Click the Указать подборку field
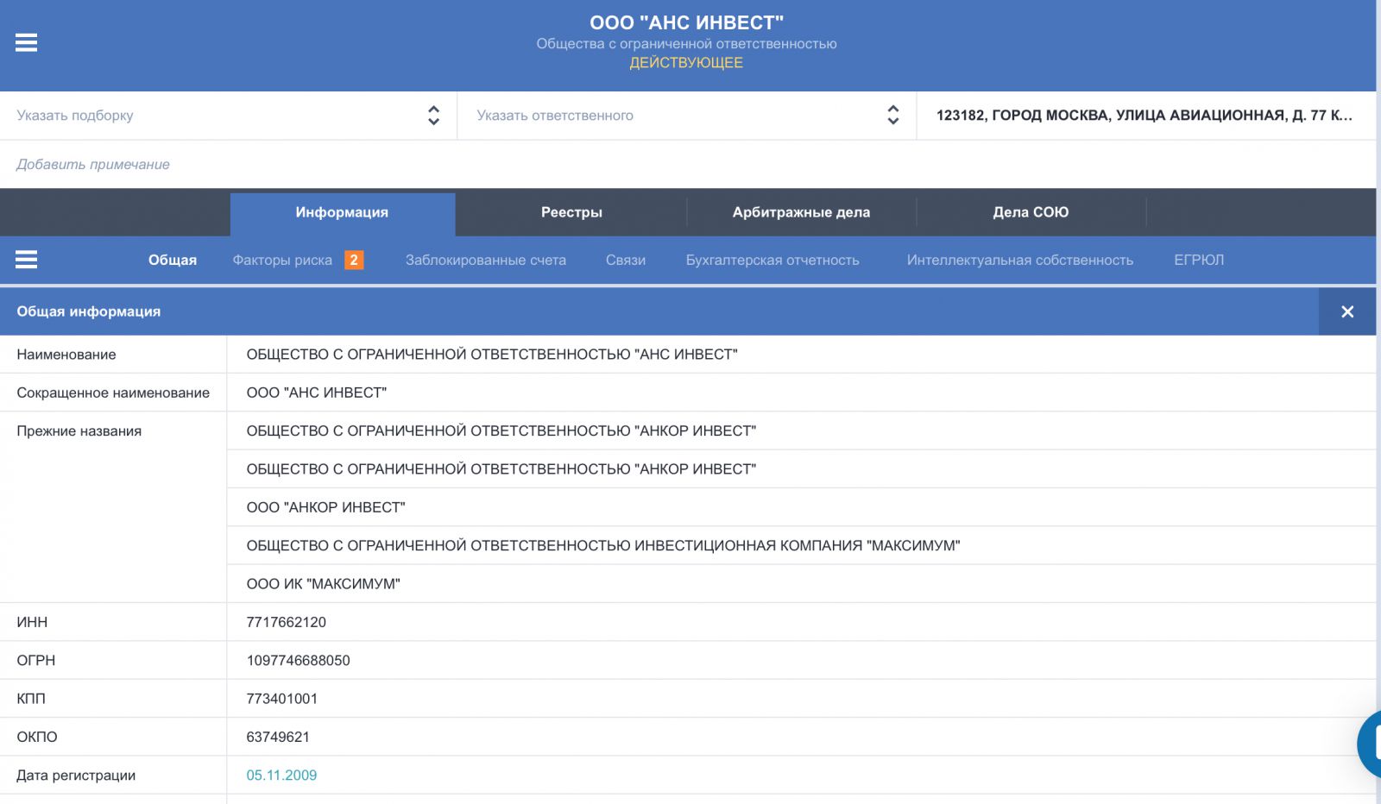The image size is (1381, 804). [228, 116]
